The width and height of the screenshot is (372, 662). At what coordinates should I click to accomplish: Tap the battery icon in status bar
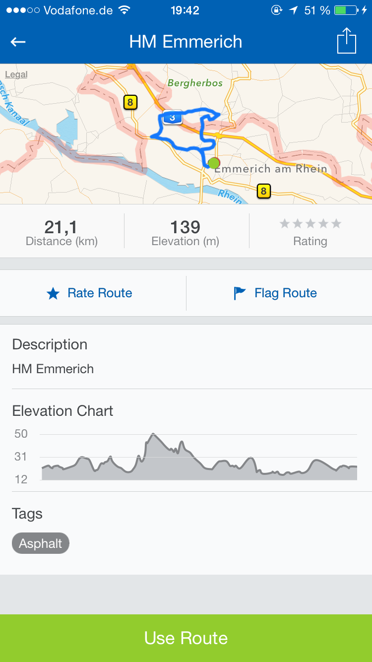click(346, 10)
